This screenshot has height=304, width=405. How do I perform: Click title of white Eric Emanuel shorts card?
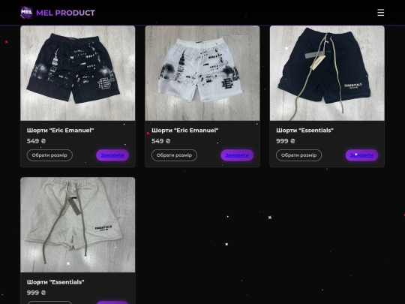point(185,131)
